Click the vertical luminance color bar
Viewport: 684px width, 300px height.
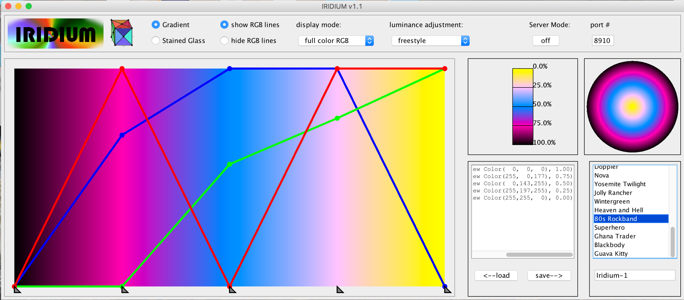(x=523, y=107)
